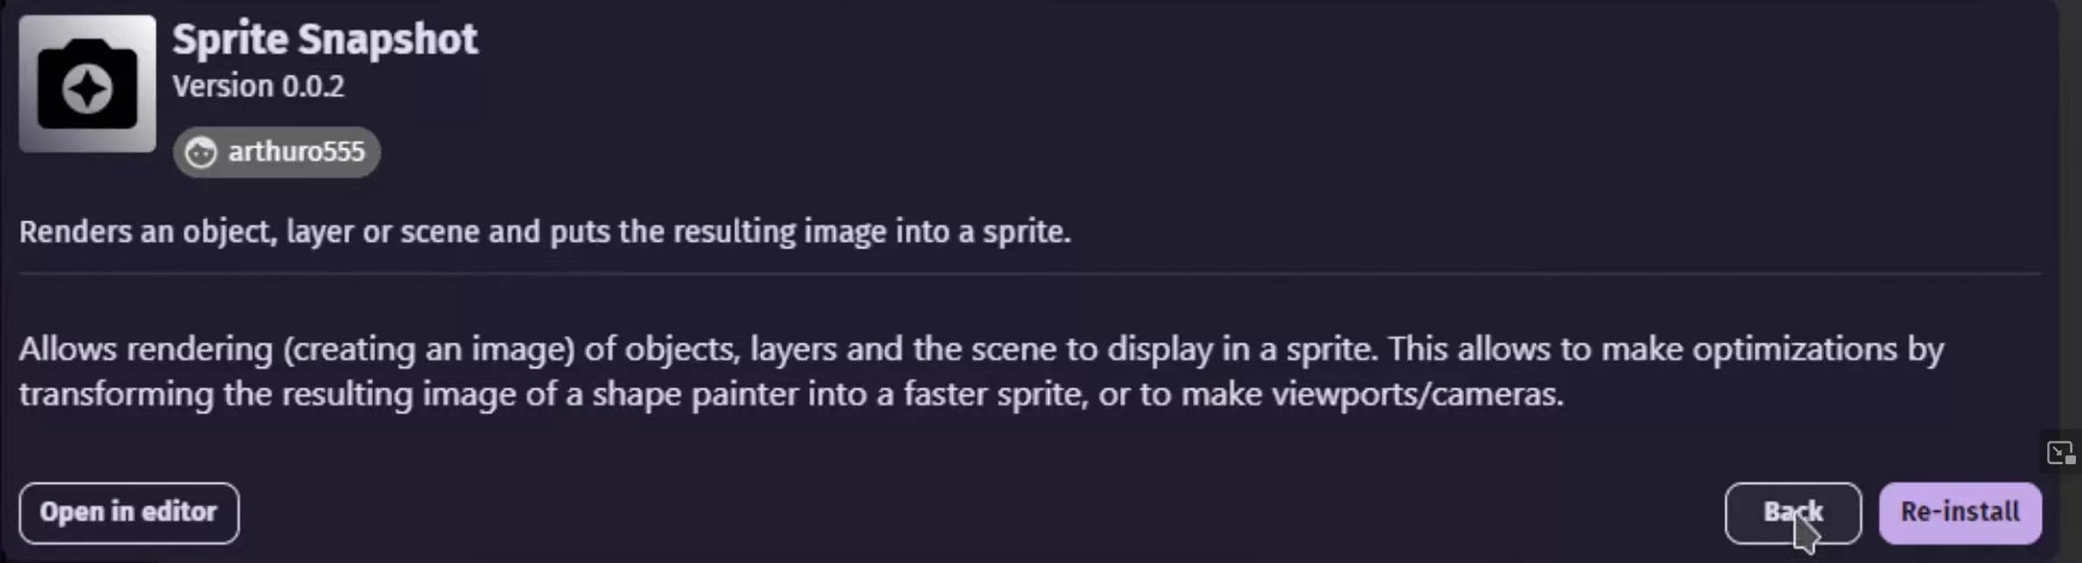Image resolution: width=2082 pixels, height=563 pixels.
Task: Open the picture-in-picture icon near bottom right
Action: [x=2062, y=451]
